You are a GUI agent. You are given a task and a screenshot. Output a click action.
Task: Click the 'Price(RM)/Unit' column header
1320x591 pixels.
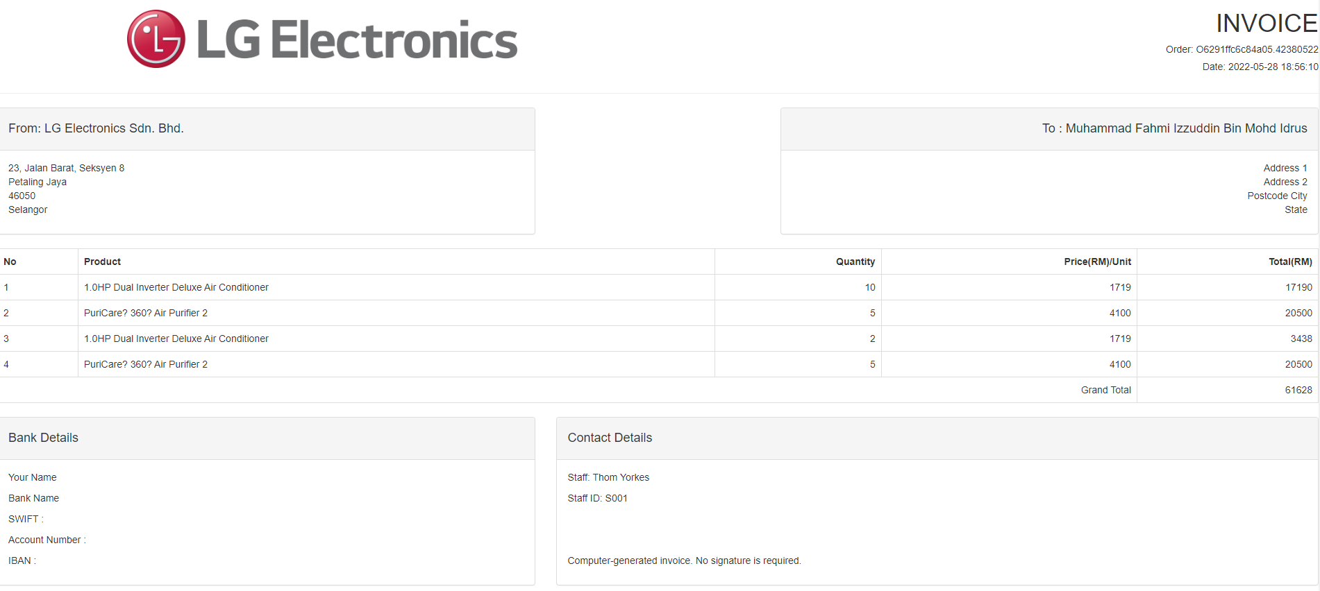tap(1097, 262)
